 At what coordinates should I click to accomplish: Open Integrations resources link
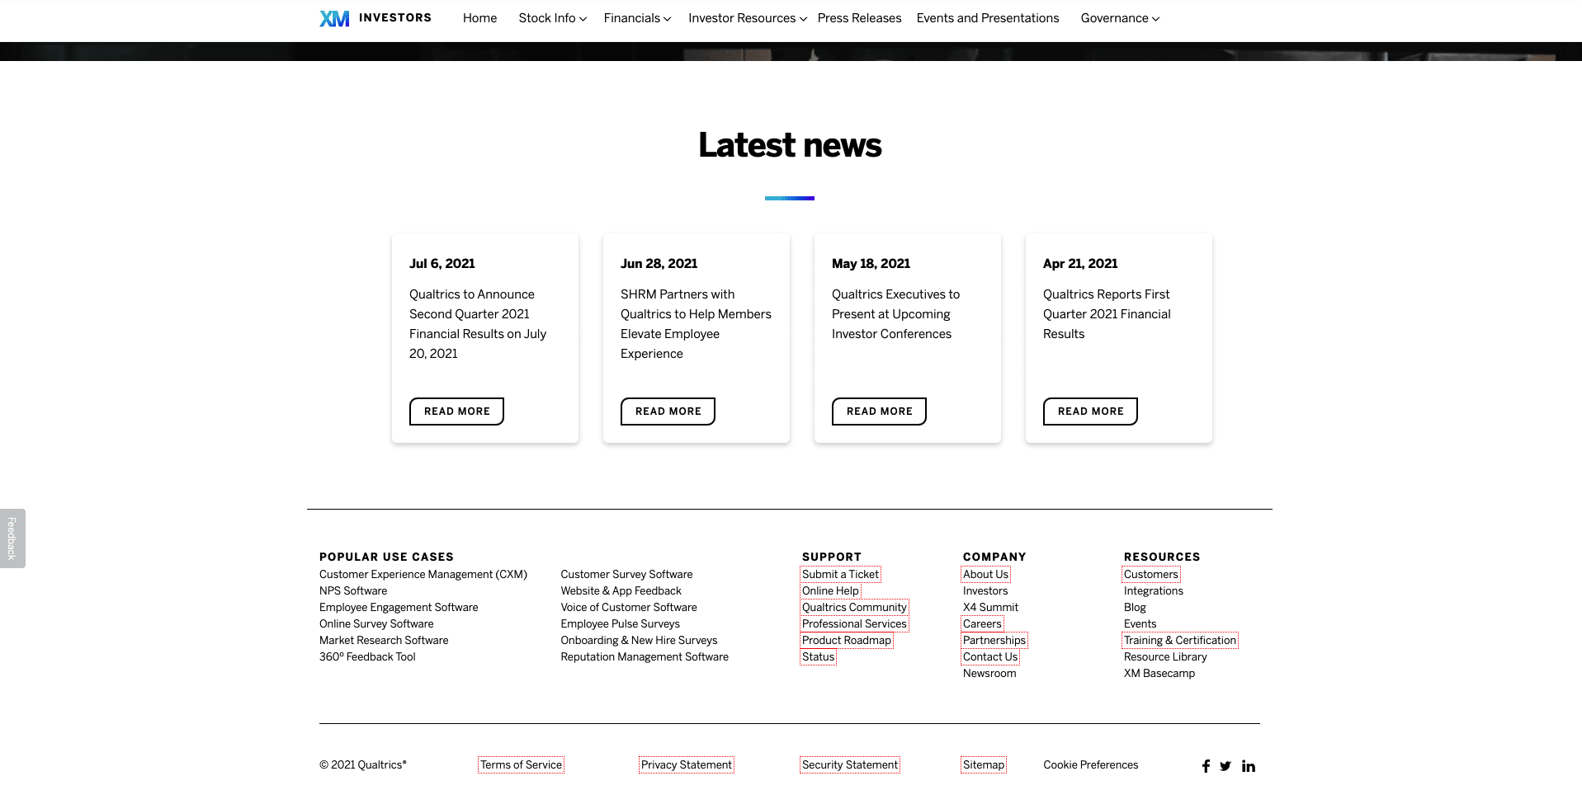(1154, 591)
